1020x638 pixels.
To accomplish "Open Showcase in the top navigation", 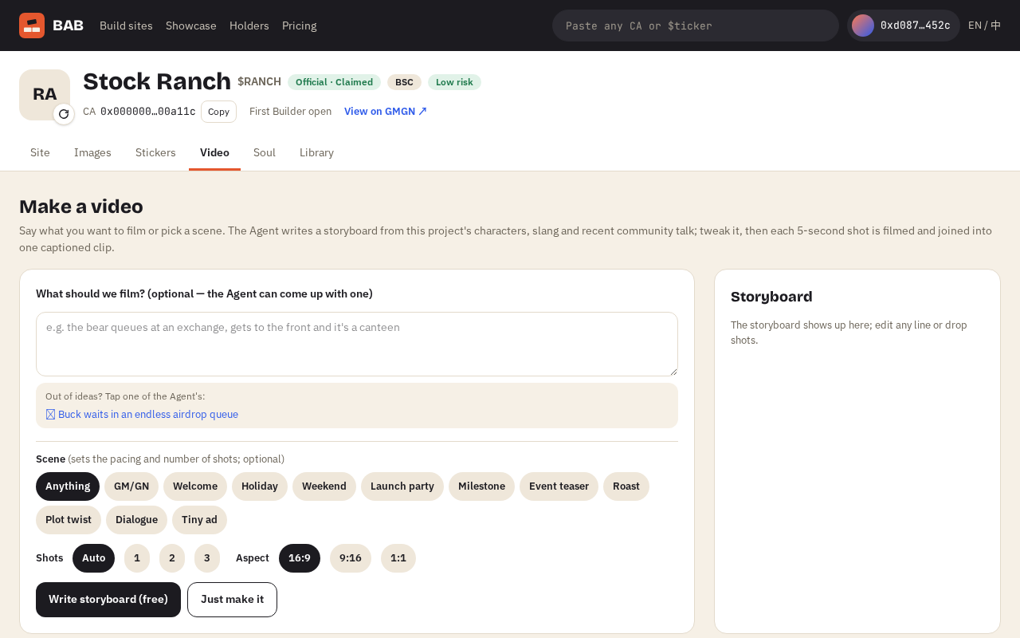I will pyautogui.click(x=191, y=26).
